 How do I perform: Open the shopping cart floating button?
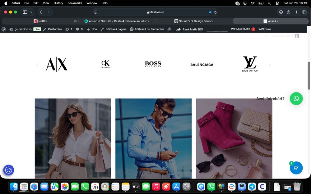click(x=296, y=168)
